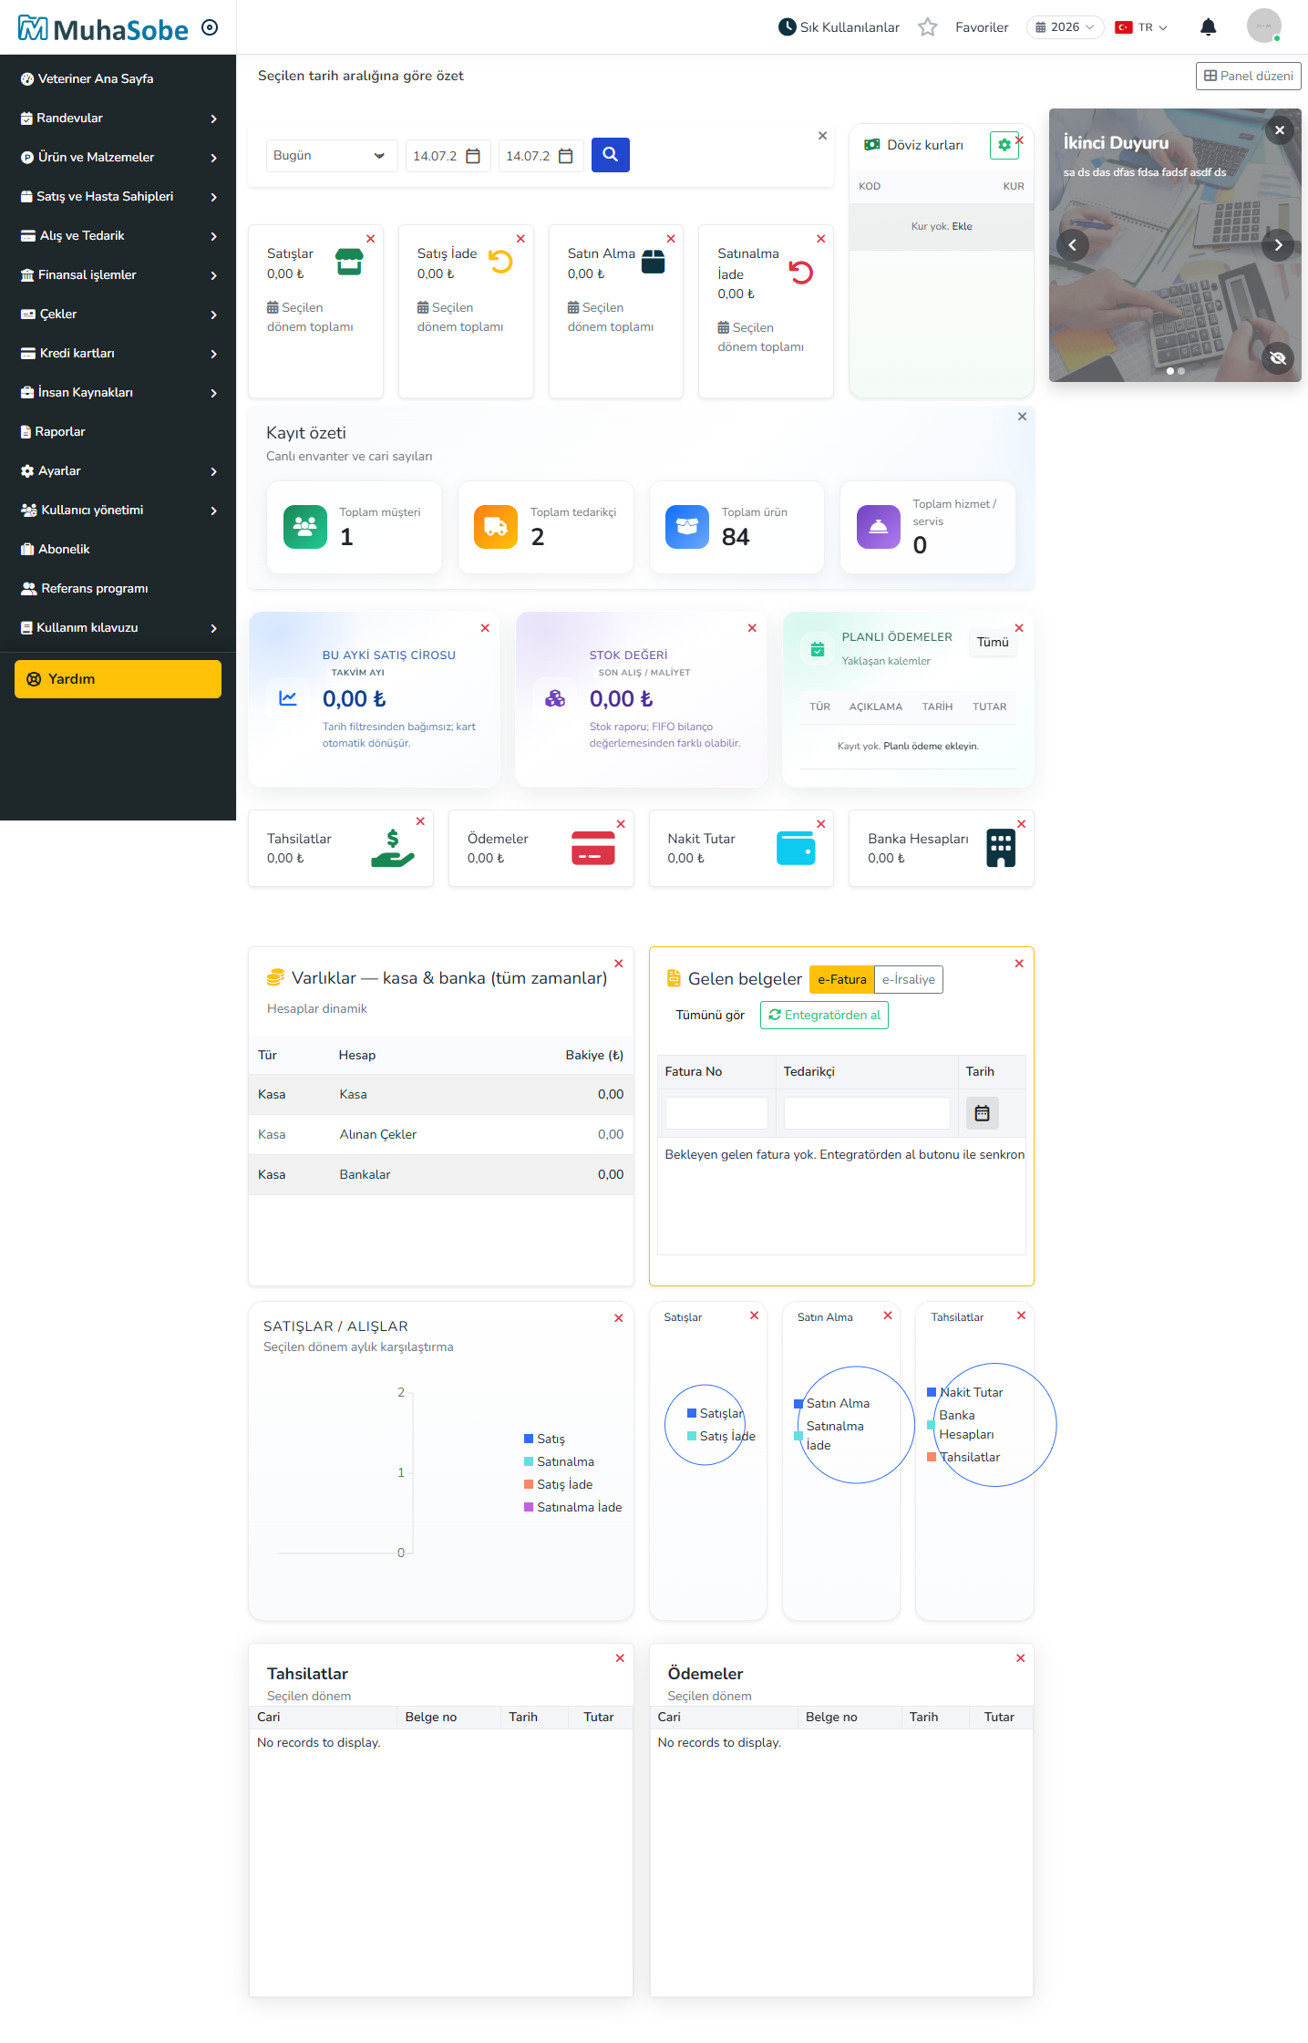Viewport: 1308px width, 2043px height.
Task: Go to next announcement slide arrow
Action: (1278, 245)
